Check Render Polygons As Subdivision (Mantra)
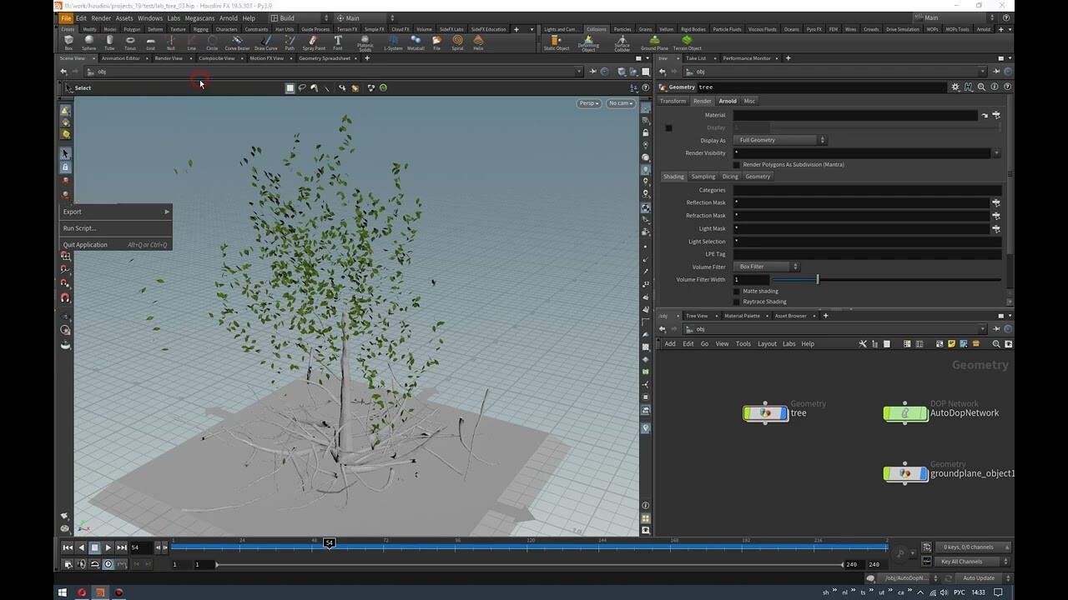1068x600 pixels. [x=738, y=164]
